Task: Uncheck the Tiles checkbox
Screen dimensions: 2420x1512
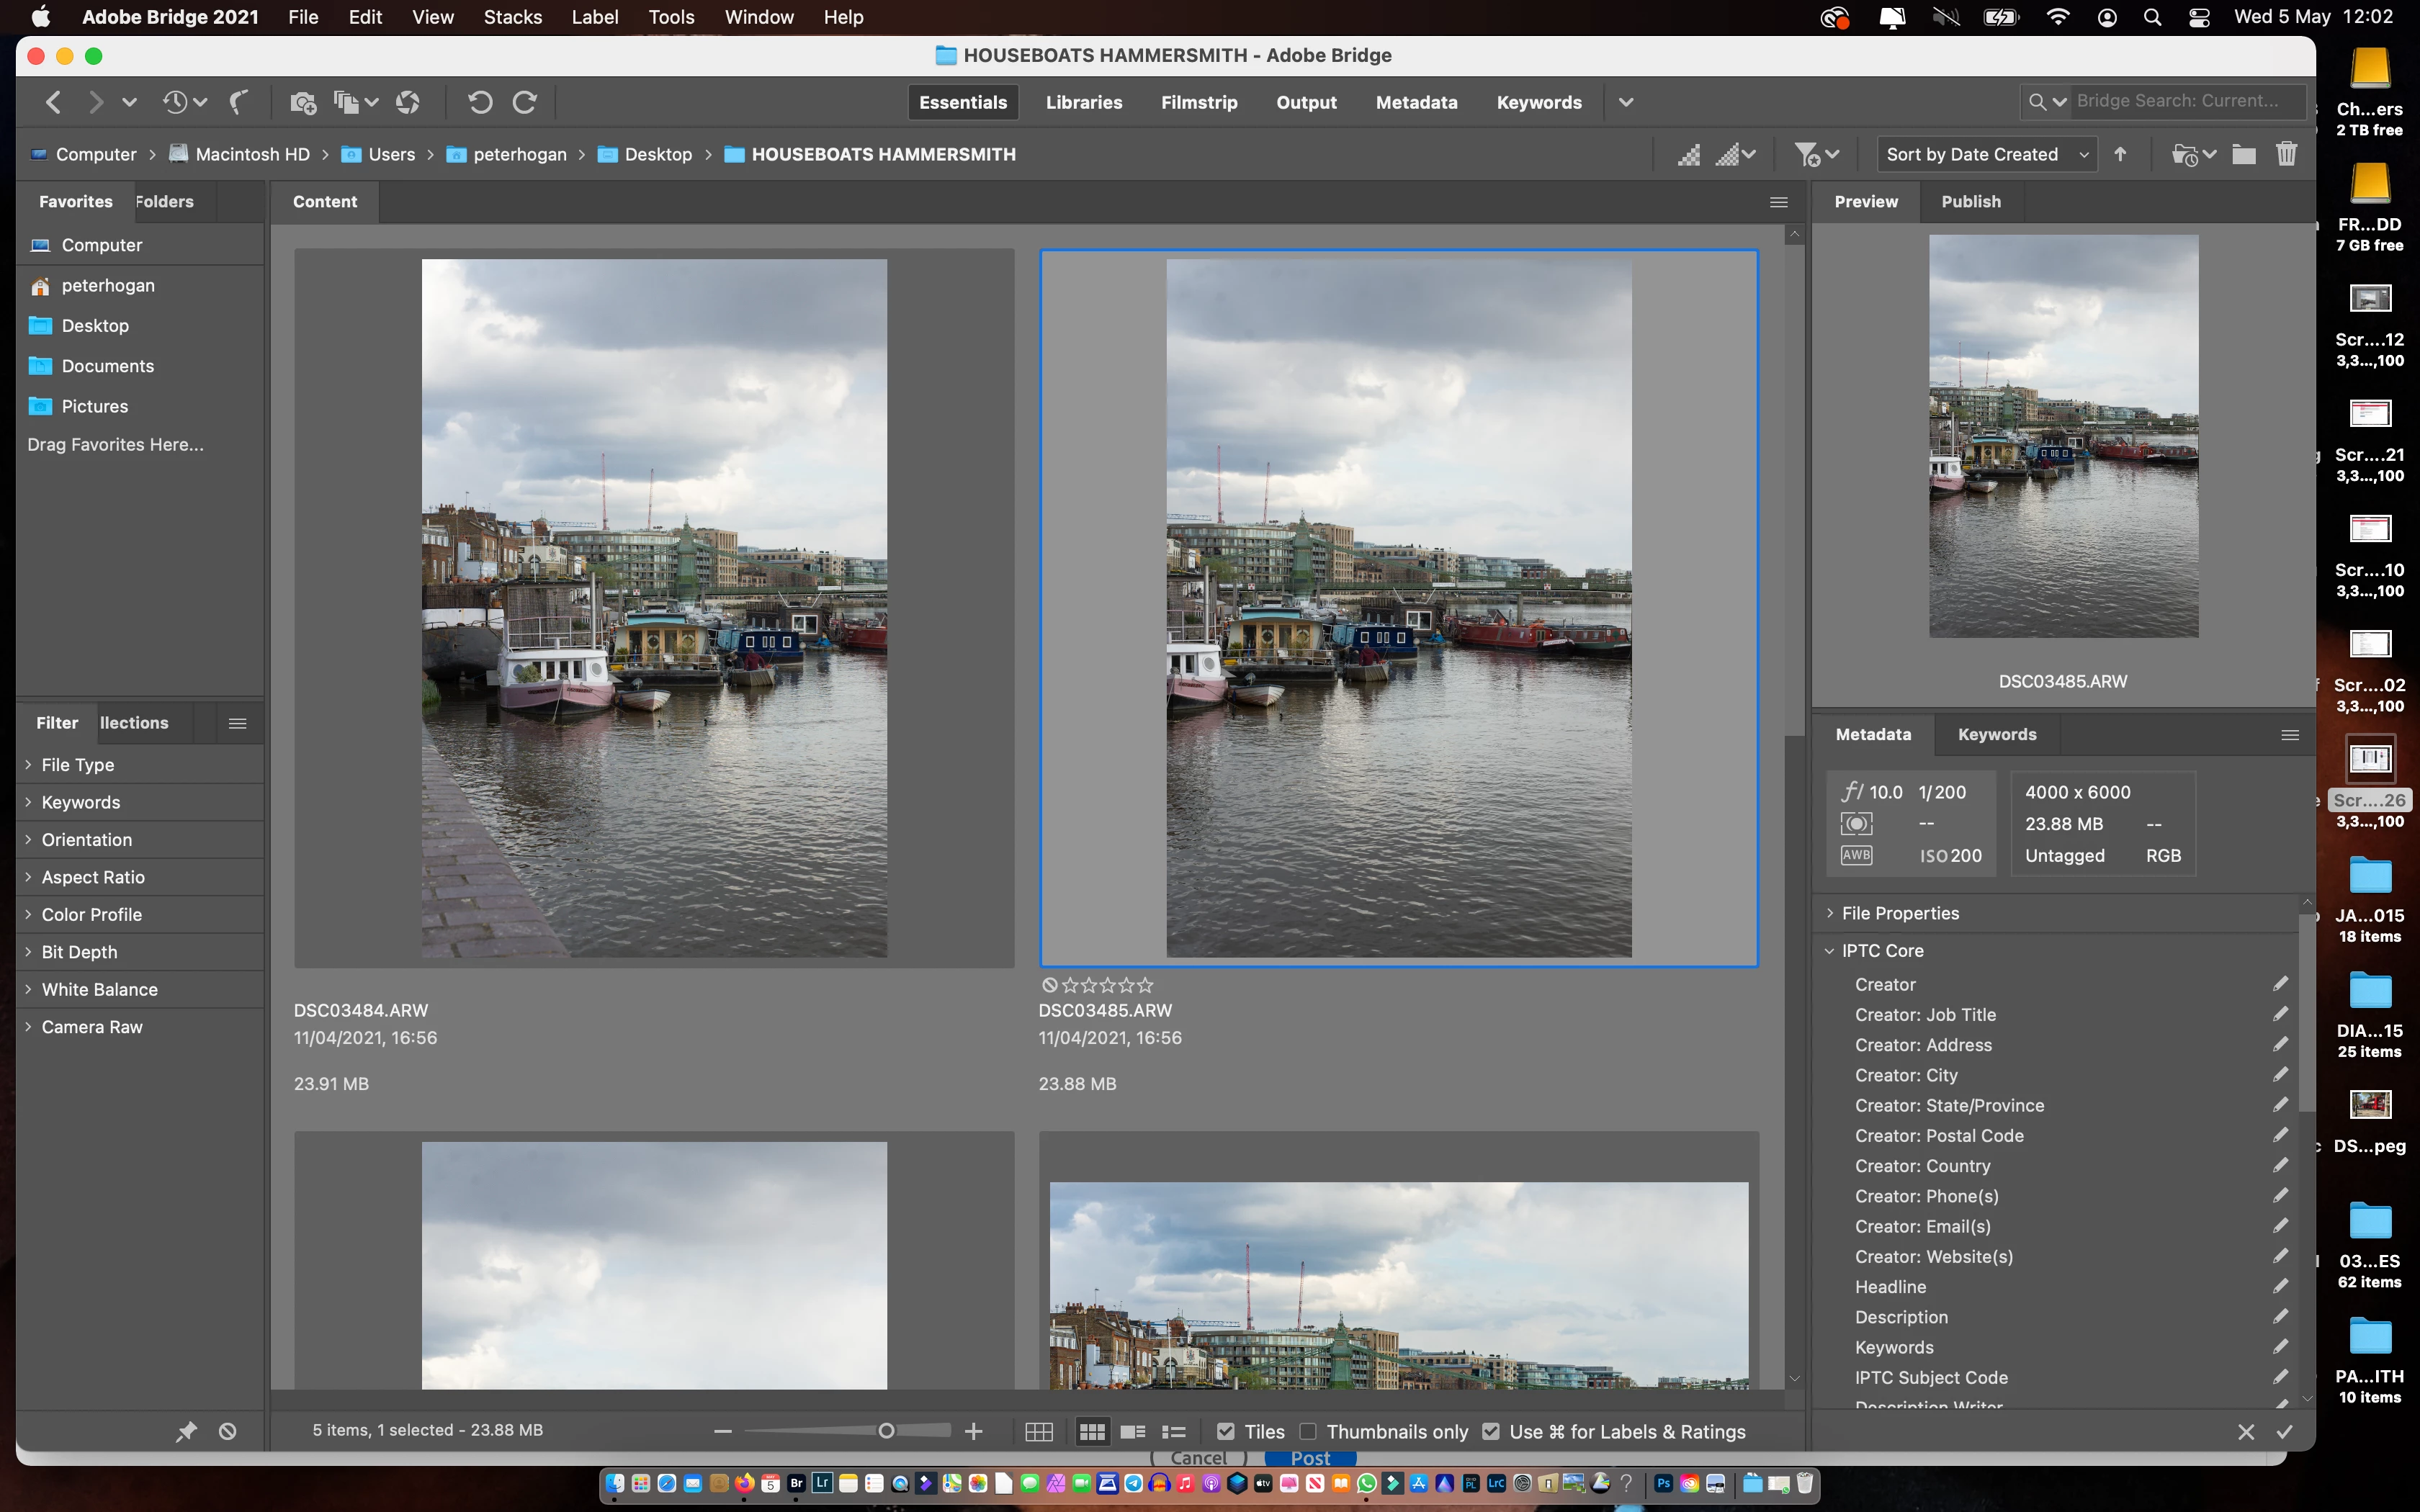Action: click(x=1226, y=1432)
